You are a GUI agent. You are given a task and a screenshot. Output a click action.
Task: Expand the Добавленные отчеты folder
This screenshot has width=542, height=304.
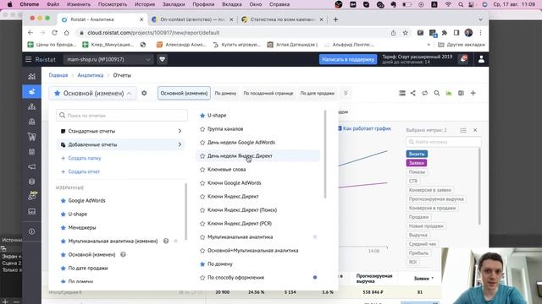(120, 144)
